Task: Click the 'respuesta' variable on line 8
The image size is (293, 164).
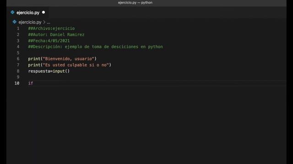Action: 39,71
